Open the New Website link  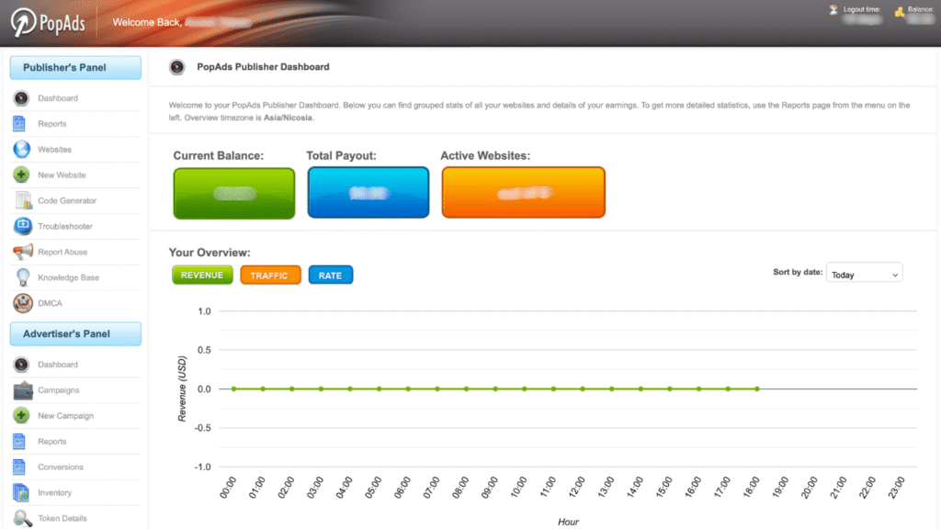[x=62, y=175]
